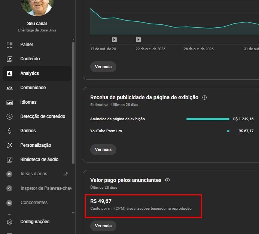Click Ver mais in Receita de publicidade card
The height and width of the screenshot is (234, 259).
tap(103, 149)
